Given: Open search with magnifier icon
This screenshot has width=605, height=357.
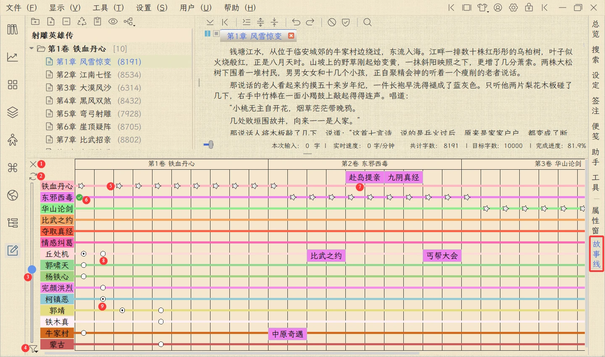Looking at the screenshot, I should click(368, 22).
